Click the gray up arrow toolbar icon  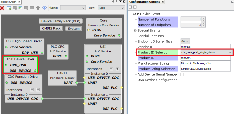[x=38, y=8]
